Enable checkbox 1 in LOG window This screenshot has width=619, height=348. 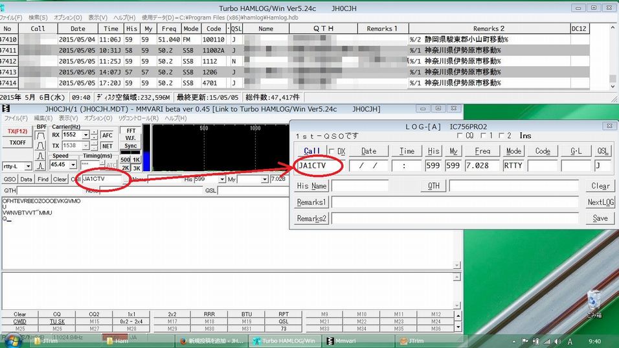(484, 135)
